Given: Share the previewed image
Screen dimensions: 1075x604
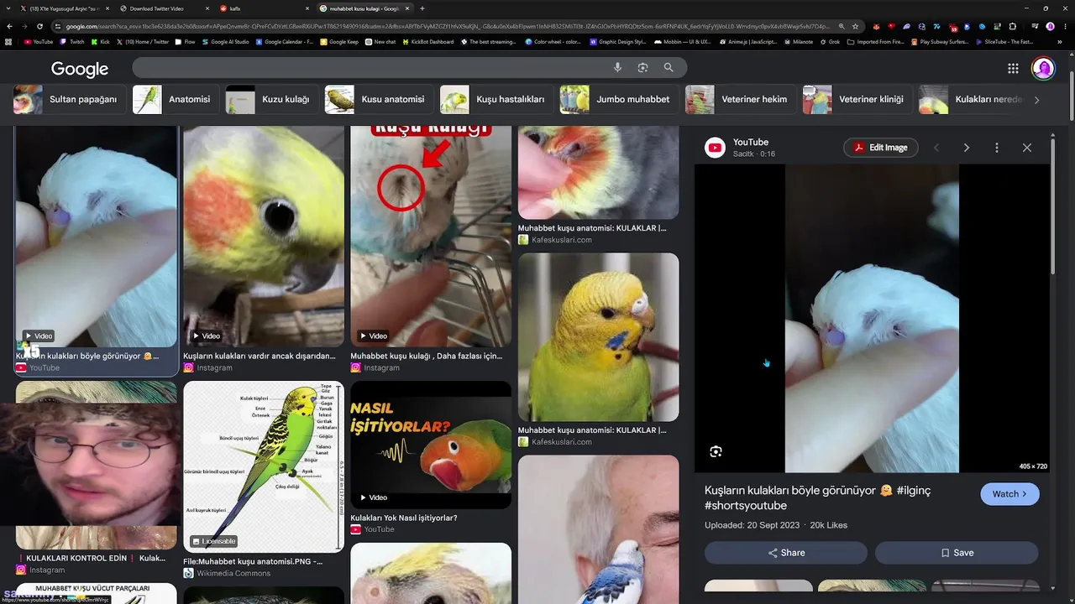Looking at the screenshot, I should 786,553.
